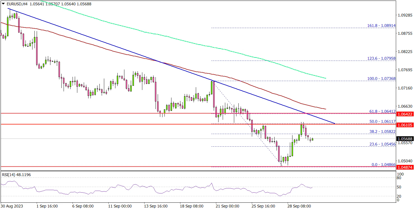
Task: Select the 23.6 - 1.05456 Fibonacci label
Action: pyautogui.click(x=382, y=144)
